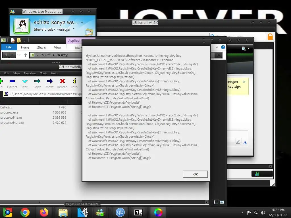The image size is (291, 218).
Task: Open Firefox from the taskbar
Action: [44, 212]
